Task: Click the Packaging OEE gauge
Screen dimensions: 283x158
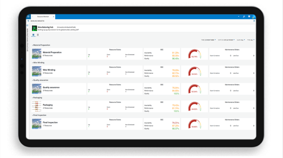Action: coord(195,107)
